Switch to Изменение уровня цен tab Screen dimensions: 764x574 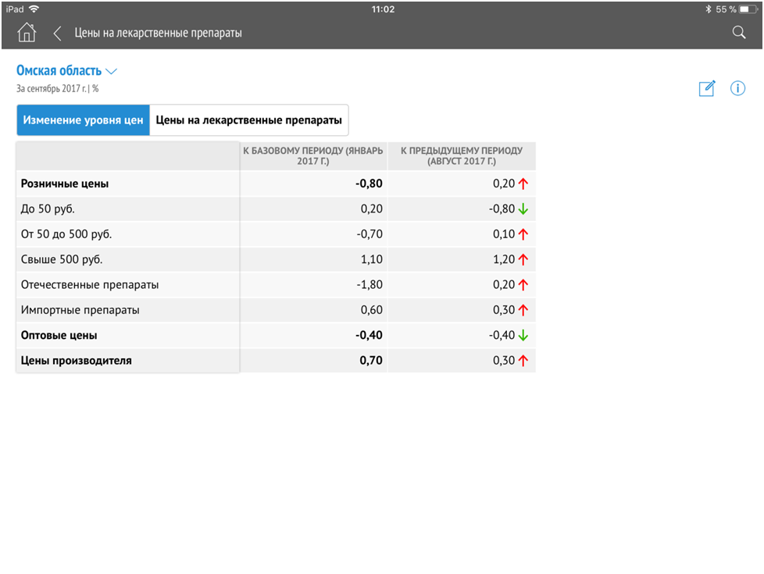click(x=83, y=120)
